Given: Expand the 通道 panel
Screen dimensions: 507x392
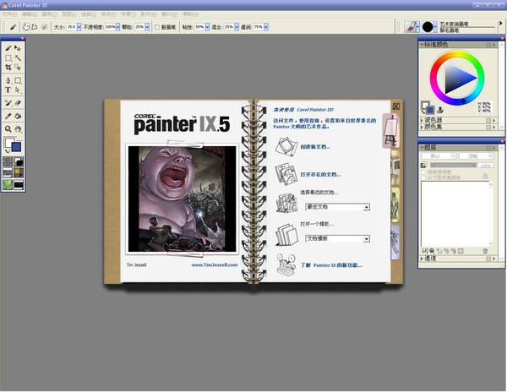Looking at the screenshot, I should [422, 259].
